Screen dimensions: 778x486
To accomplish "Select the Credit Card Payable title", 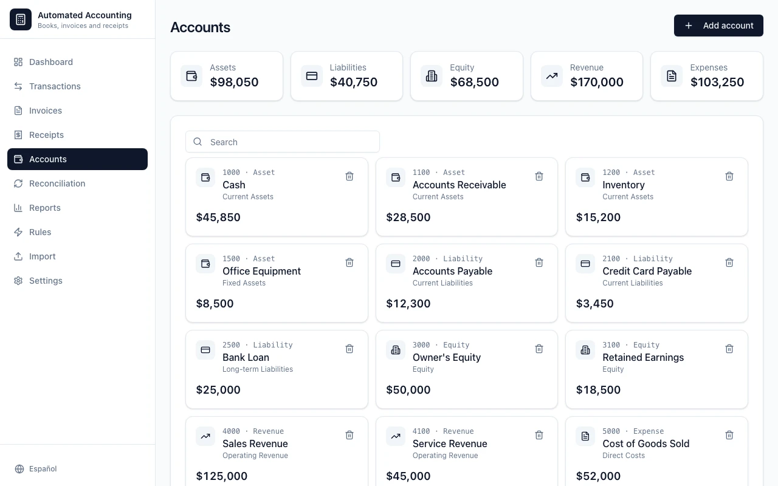I will point(647,271).
